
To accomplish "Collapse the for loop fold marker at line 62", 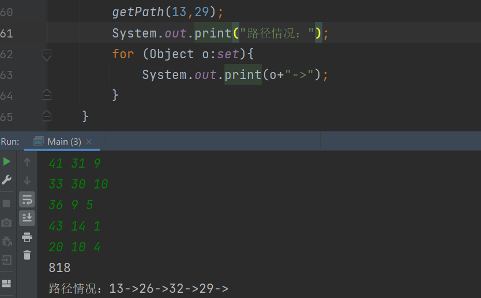I will tap(47, 55).
